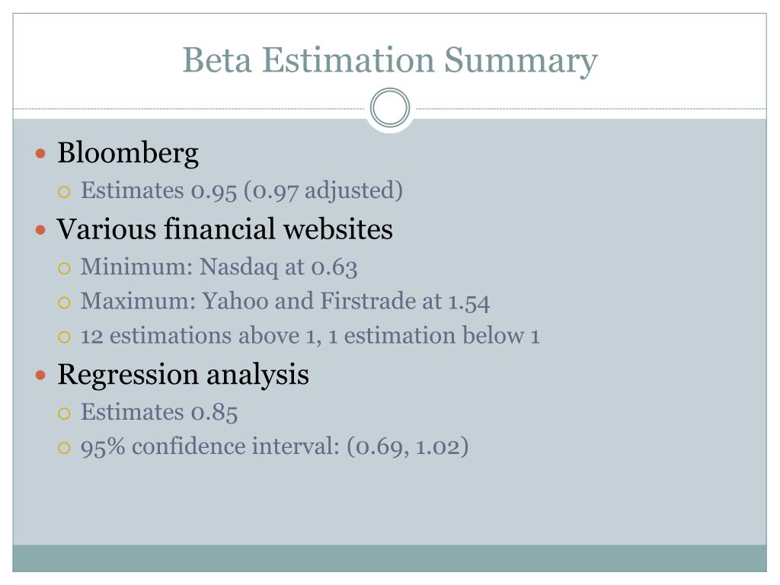Select the Bloomberg heading text
The image size is (780, 585).
point(128,153)
